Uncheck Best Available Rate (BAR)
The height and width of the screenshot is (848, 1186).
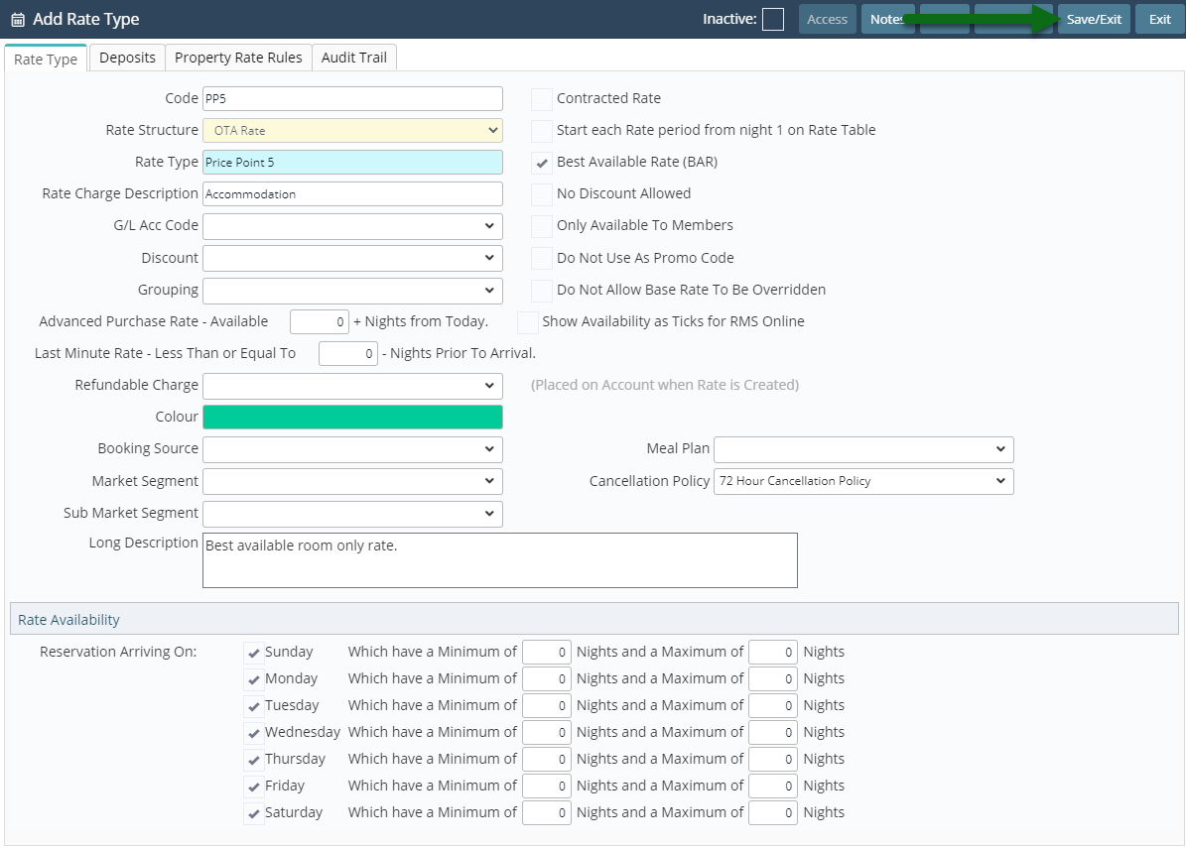542,163
